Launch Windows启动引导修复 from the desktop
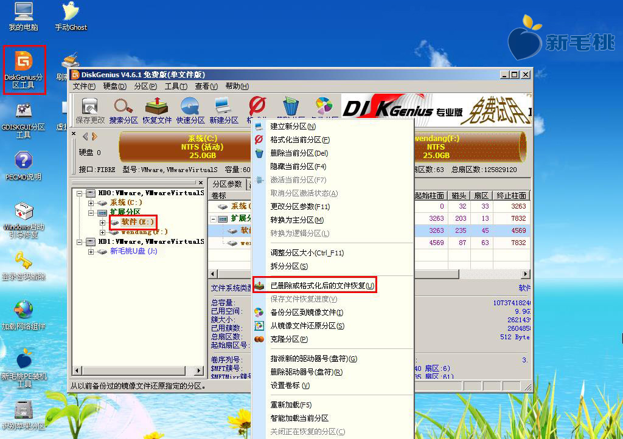623x439 pixels. point(24,221)
